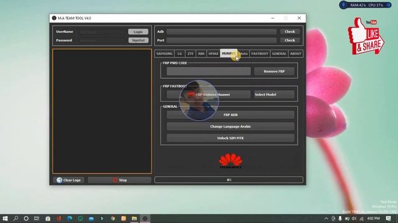398x223 pixels.
Task: Click the Stop button
Action: 119,180
